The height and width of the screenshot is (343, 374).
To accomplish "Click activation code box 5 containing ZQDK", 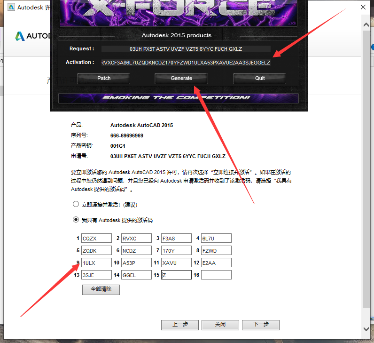I will pos(97,250).
